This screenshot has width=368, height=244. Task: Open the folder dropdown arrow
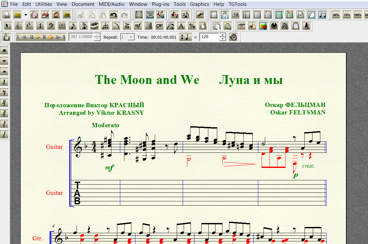[26, 15]
